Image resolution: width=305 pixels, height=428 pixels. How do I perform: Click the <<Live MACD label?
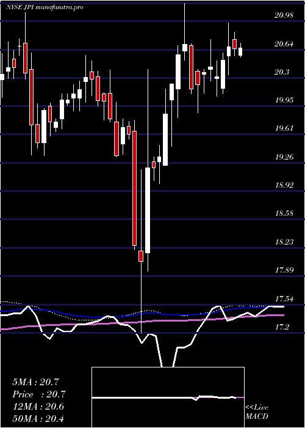pyautogui.click(x=257, y=412)
